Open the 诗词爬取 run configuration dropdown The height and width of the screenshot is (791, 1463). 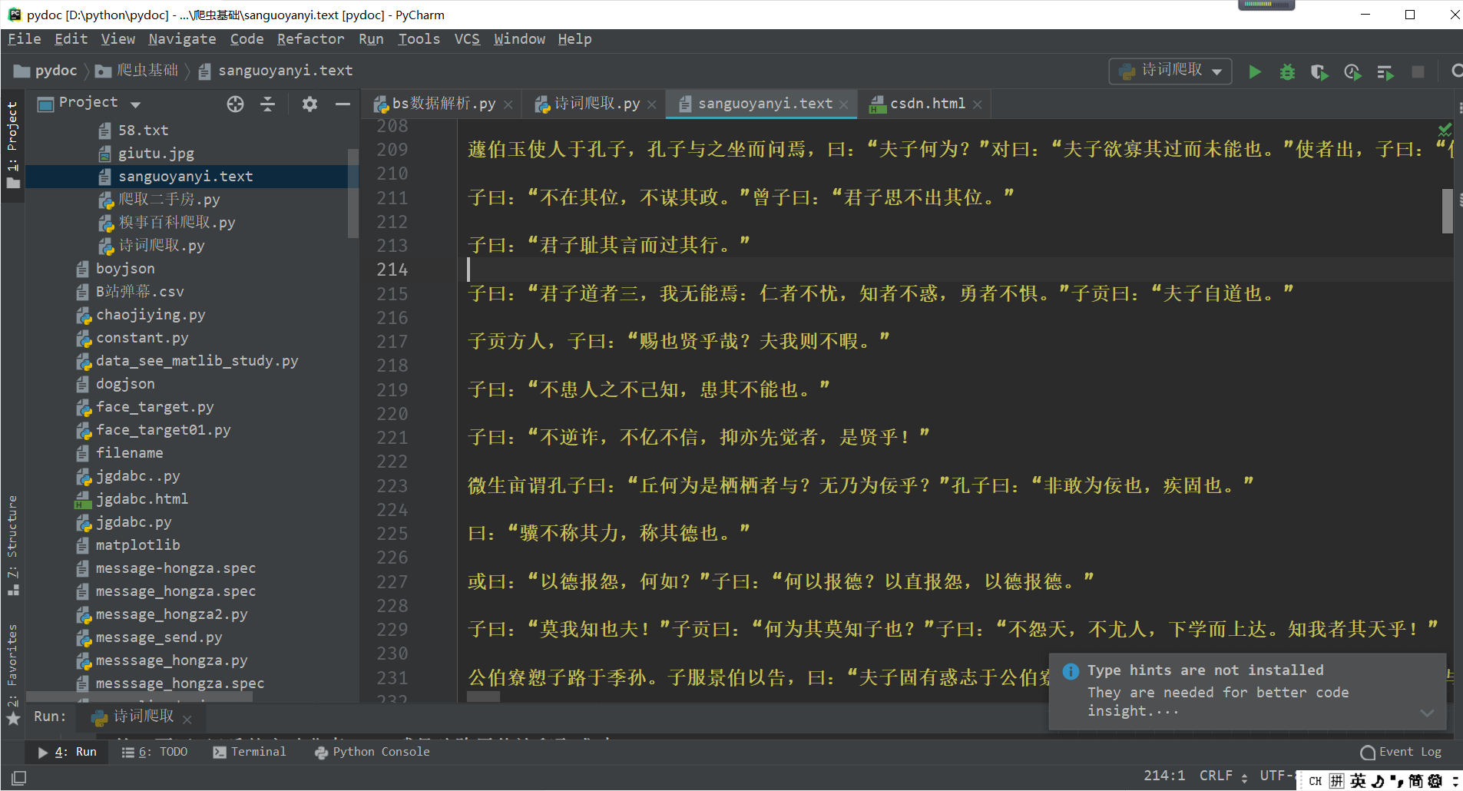click(1170, 71)
